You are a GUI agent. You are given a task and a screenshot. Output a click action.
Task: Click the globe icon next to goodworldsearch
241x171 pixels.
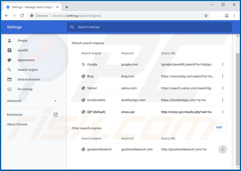[x=83, y=149]
